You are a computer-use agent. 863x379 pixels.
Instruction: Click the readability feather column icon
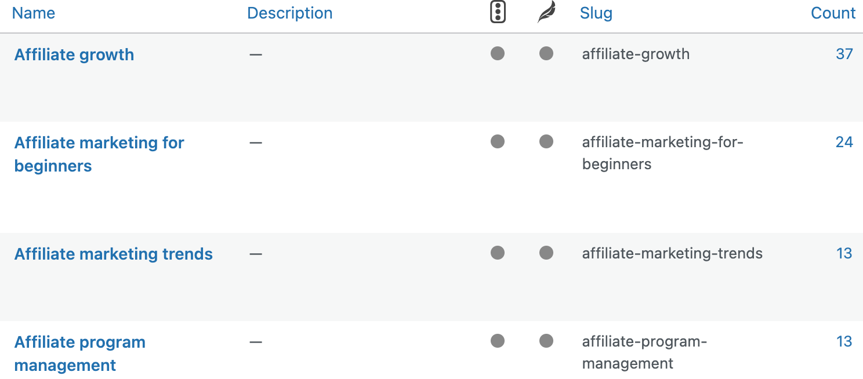(546, 13)
